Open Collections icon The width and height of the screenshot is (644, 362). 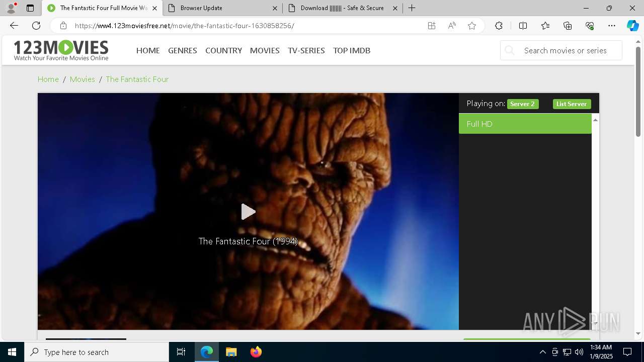pyautogui.click(x=568, y=26)
